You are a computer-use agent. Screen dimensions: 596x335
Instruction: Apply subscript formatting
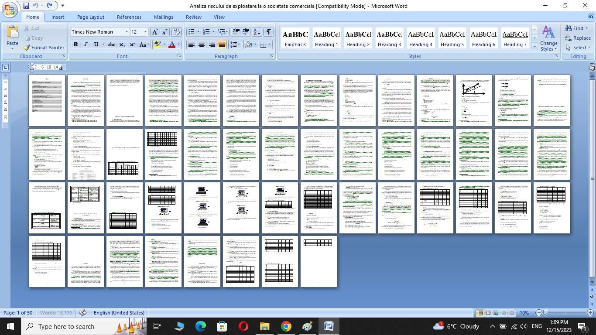coord(122,44)
